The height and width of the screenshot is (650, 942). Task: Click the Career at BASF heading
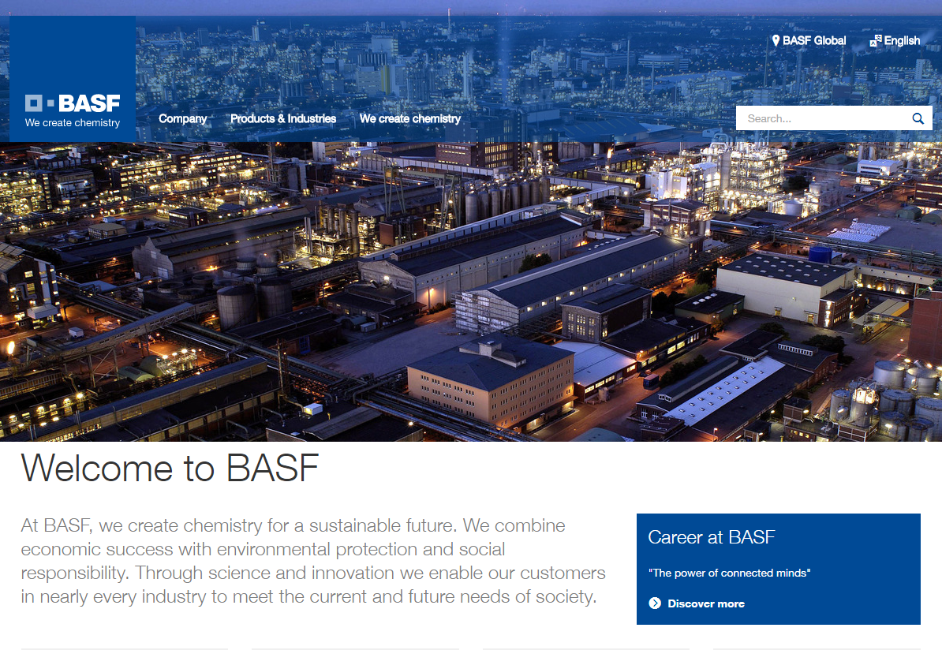pyautogui.click(x=712, y=536)
